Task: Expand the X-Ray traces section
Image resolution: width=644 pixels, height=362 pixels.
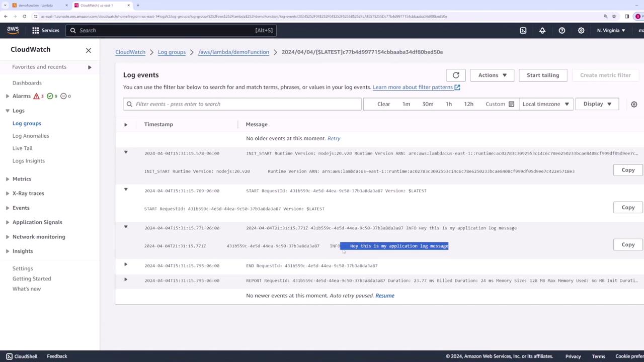Action: tap(8, 193)
